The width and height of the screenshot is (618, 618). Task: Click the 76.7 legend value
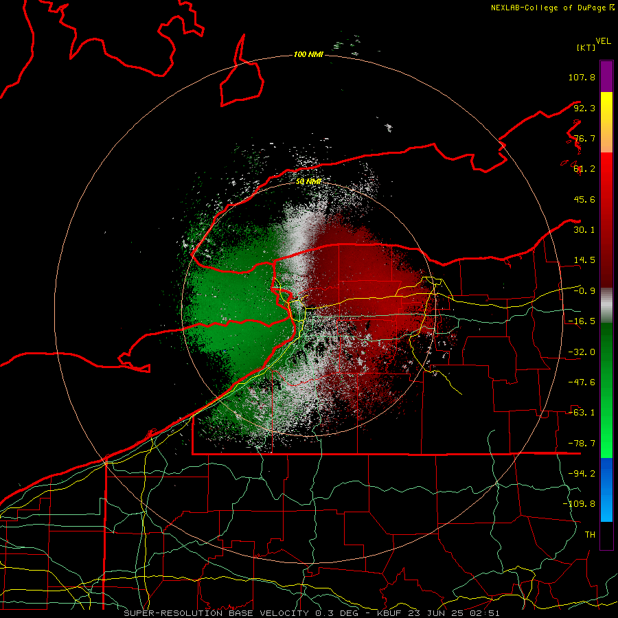[x=584, y=138]
